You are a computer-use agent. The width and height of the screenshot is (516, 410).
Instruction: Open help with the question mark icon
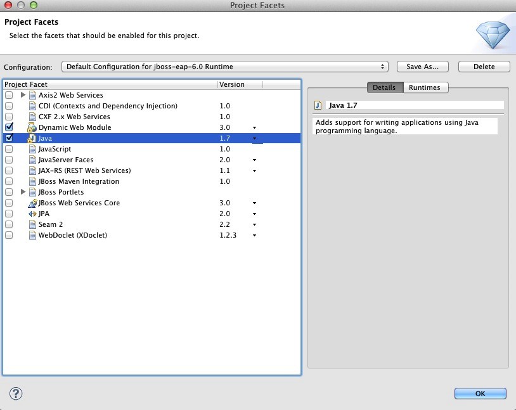coord(16,394)
